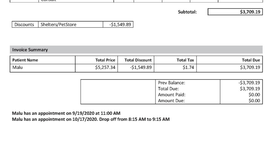The image size is (267, 151).
Task: Select the Amount Paid label
Action: click(172, 95)
